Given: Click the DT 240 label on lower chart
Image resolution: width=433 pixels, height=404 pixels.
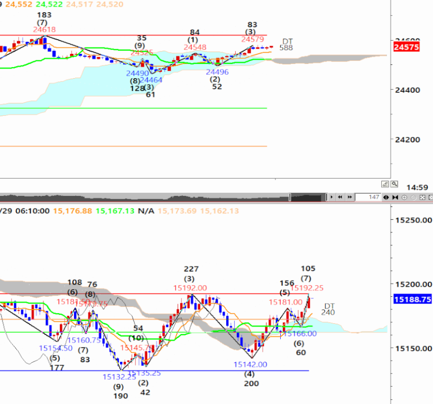Looking at the screenshot, I should point(329,309).
